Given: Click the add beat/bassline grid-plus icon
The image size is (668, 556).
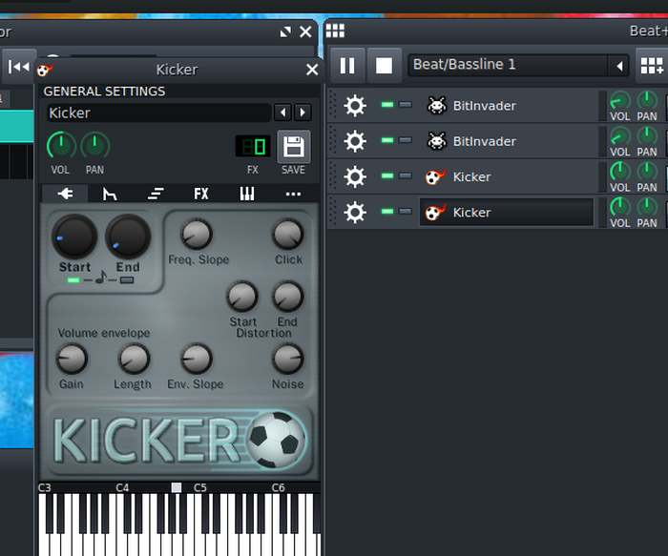Looking at the screenshot, I should 652,66.
